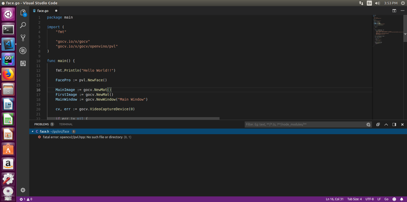Screen dimensions: 407x202
Task: Launch Terminal from Ubuntu dock
Action: click(x=8, y=29)
